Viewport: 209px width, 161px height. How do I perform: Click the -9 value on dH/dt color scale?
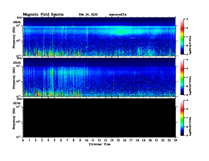187,54
